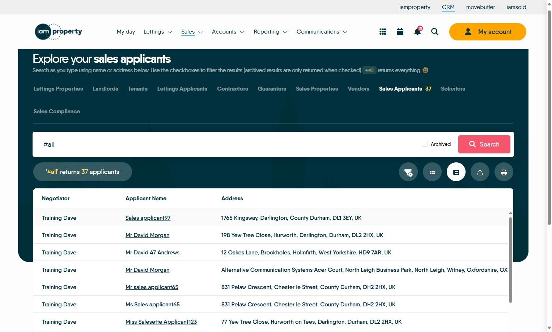Open the movebutler top link
Screen dimensions: 552x332
tap(480, 7)
